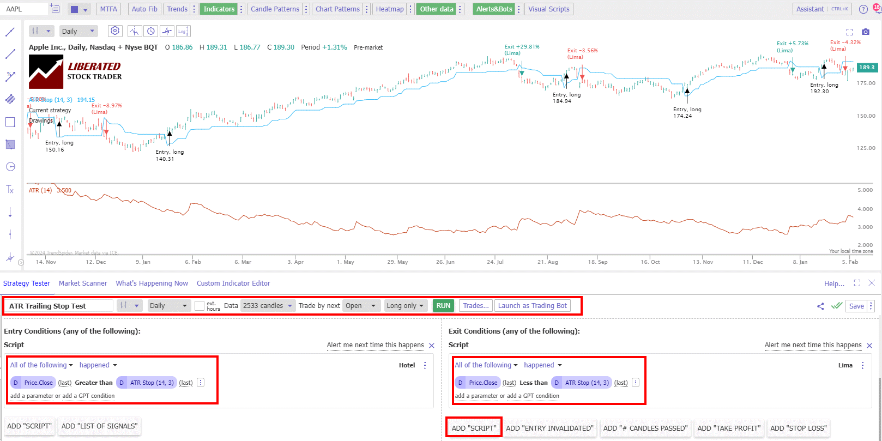Image resolution: width=882 pixels, height=441 pixels.
Task: Toggle the ext. hours checkbox
Action: (200, 306)
